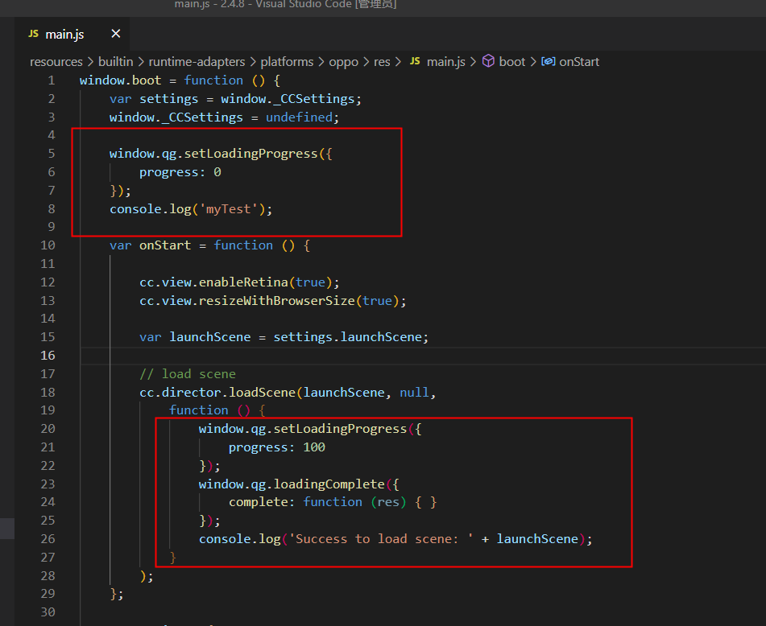
Task: Click 'Success to load scene: ' string
Action: [381, 539]
